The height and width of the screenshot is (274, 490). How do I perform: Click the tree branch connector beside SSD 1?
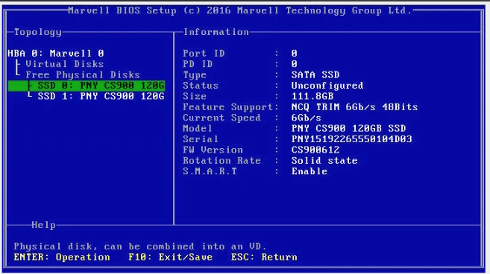30,95
